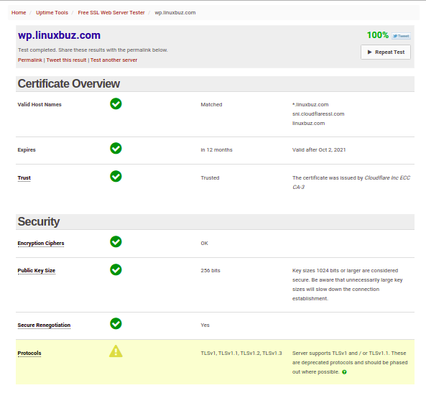
Task: Click the green check icon for Expires
Action: 116,148
